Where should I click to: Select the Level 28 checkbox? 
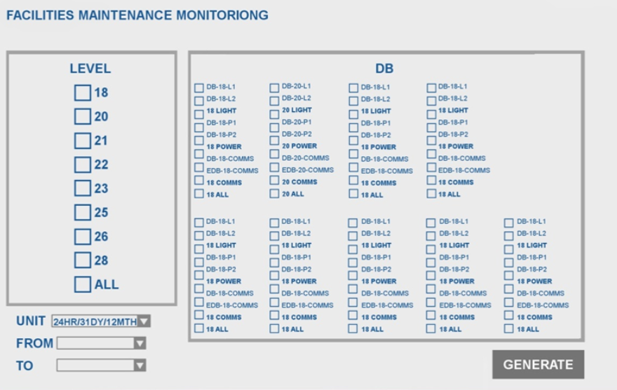[83, 260]
